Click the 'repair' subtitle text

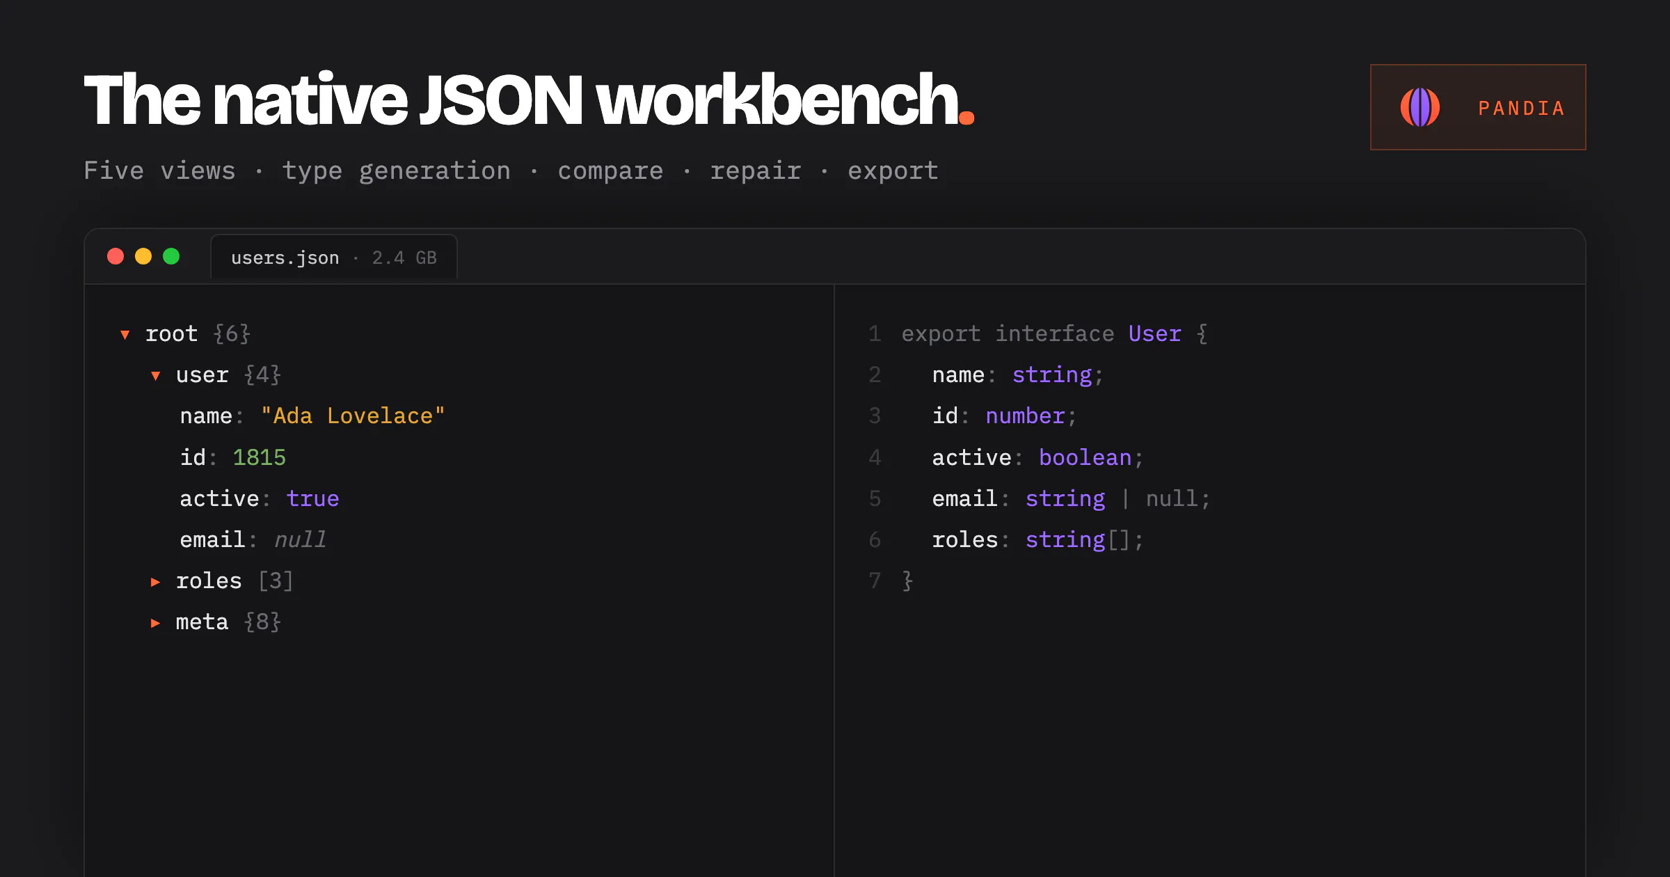pyautogui.click(x=756, y=171)
